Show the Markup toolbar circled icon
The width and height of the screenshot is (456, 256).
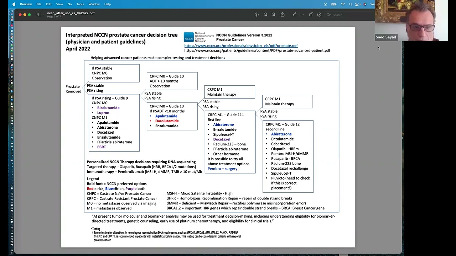(319, 15)
